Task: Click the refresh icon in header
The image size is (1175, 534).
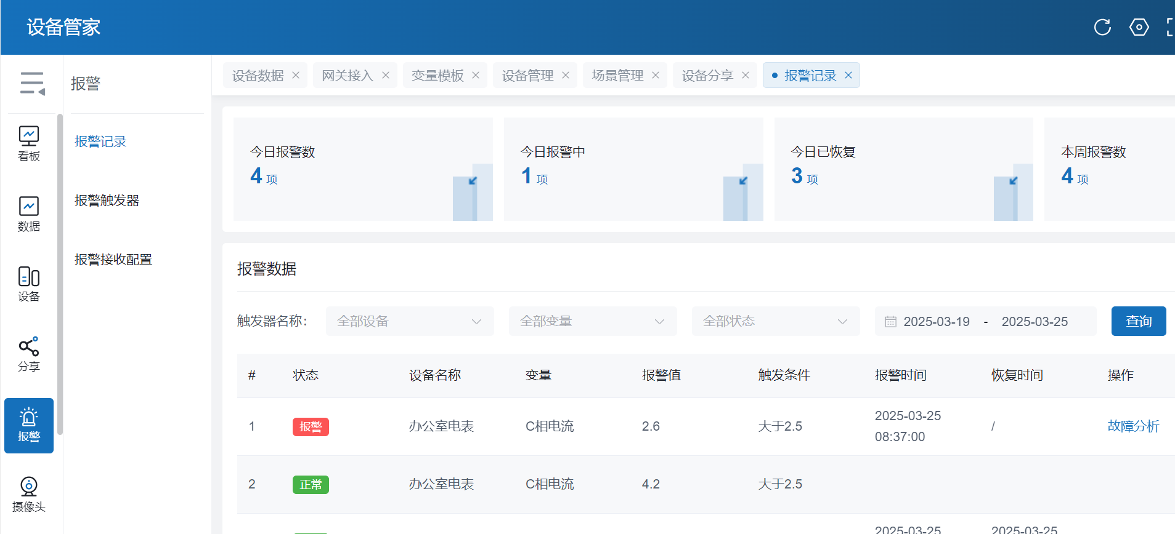Action: point(1102,27)
